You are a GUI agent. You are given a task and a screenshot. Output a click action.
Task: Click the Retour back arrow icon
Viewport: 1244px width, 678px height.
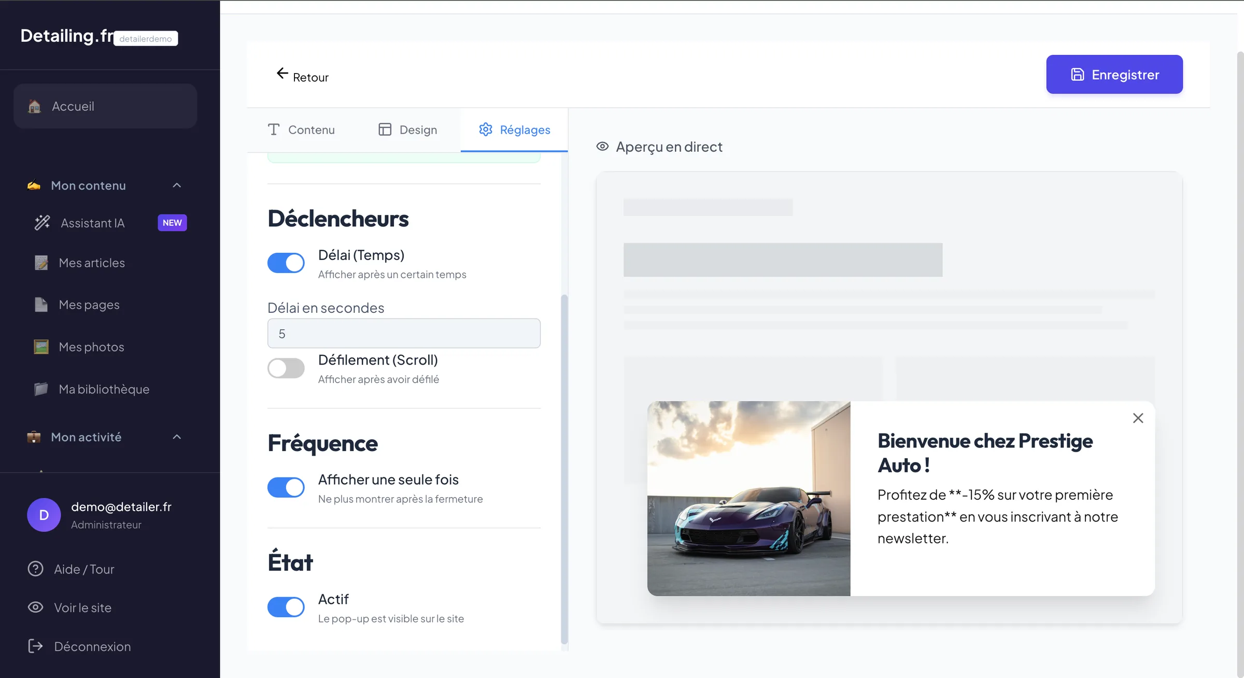[x=282, y=74]
